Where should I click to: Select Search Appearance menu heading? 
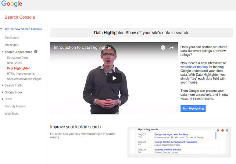pyautogui.click(x=19, y=52)
